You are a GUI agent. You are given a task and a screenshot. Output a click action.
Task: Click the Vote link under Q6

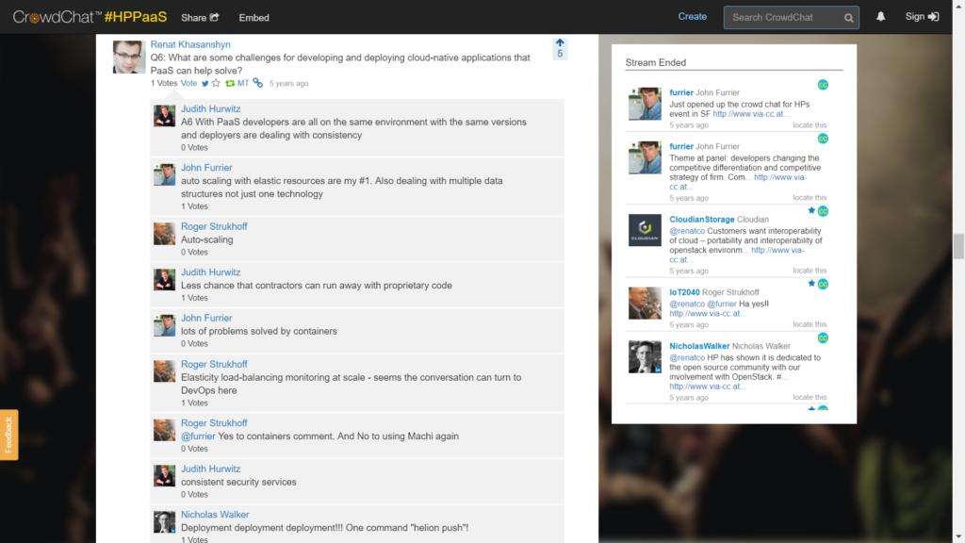pos(188,83)
